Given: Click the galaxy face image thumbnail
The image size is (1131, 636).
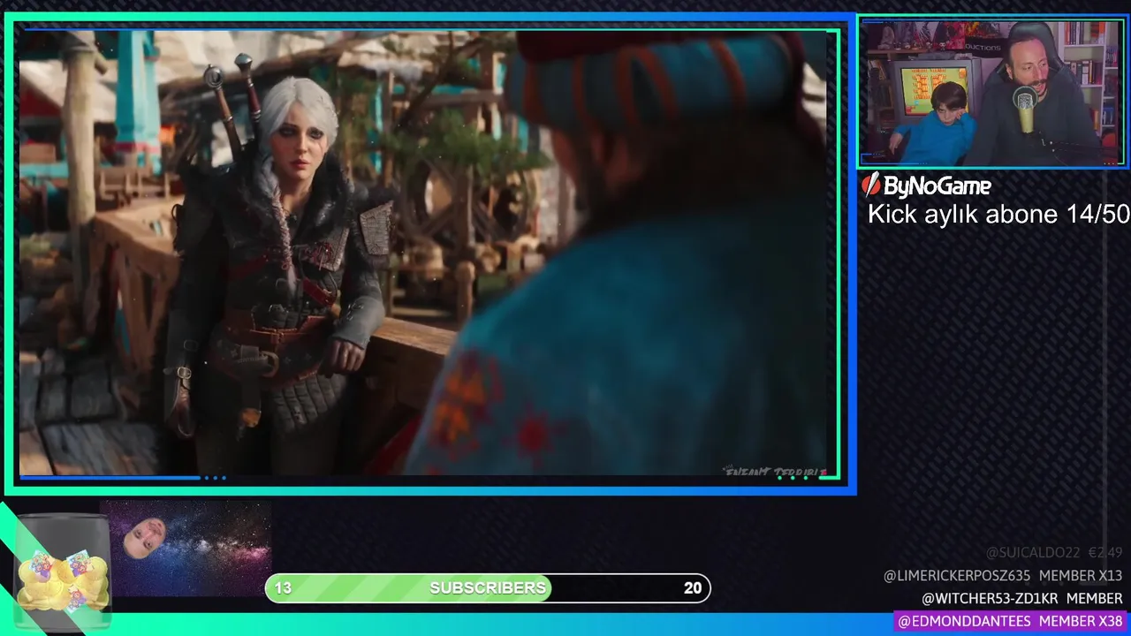Looking at the screenshot, I should tap(186, 549).
